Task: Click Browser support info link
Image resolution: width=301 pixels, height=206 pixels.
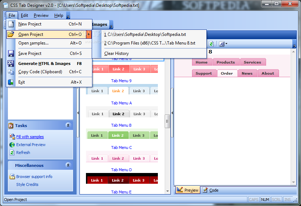Action: click(x=34, y=177)
